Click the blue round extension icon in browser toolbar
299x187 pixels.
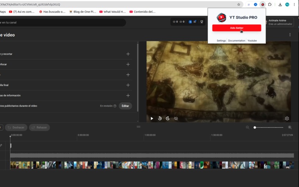tap(255, 4)
